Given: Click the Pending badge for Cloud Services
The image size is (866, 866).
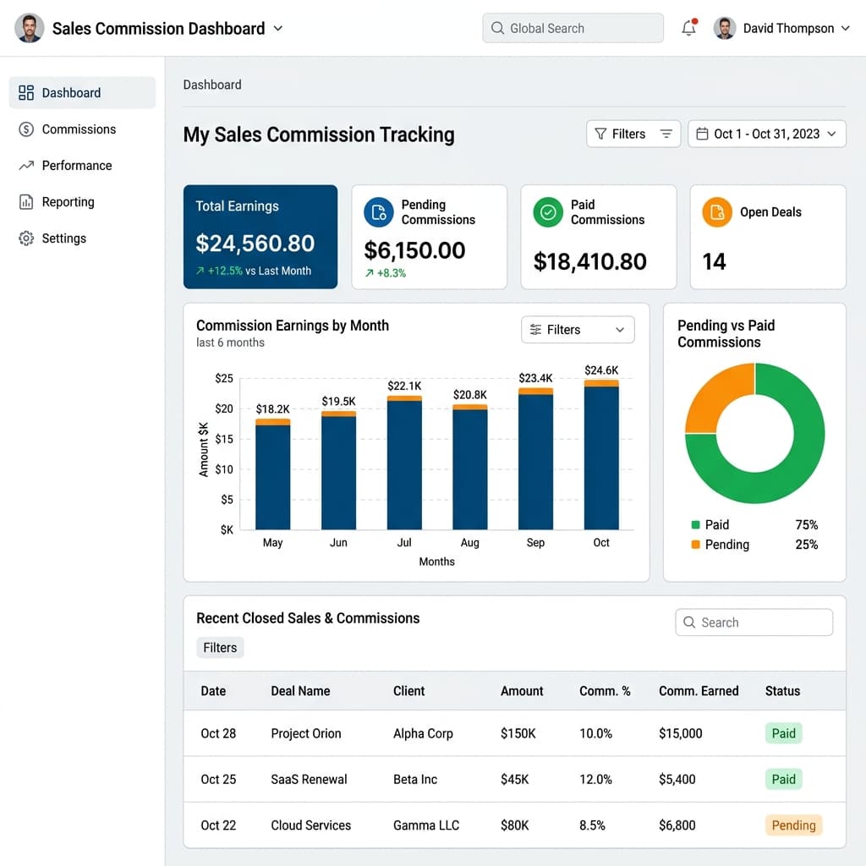Looking at the screenshot, I should [x=793, y=825].
